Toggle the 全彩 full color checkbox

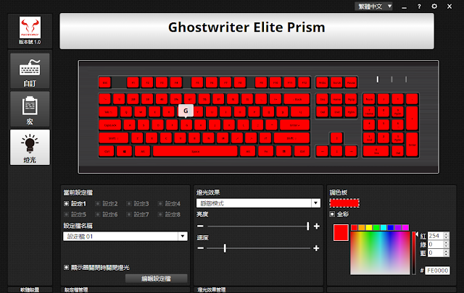click(x=332, y=214)
